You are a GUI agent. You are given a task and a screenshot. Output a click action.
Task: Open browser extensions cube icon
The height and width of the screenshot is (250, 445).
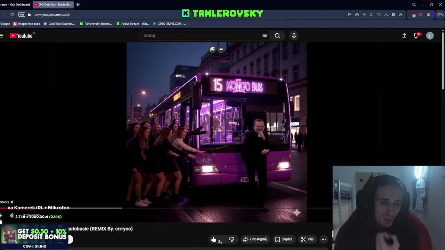point(428,15)
